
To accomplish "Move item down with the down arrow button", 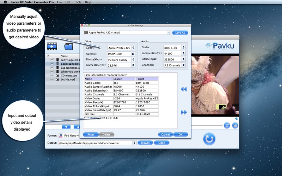I will click(x=77, y=127).
